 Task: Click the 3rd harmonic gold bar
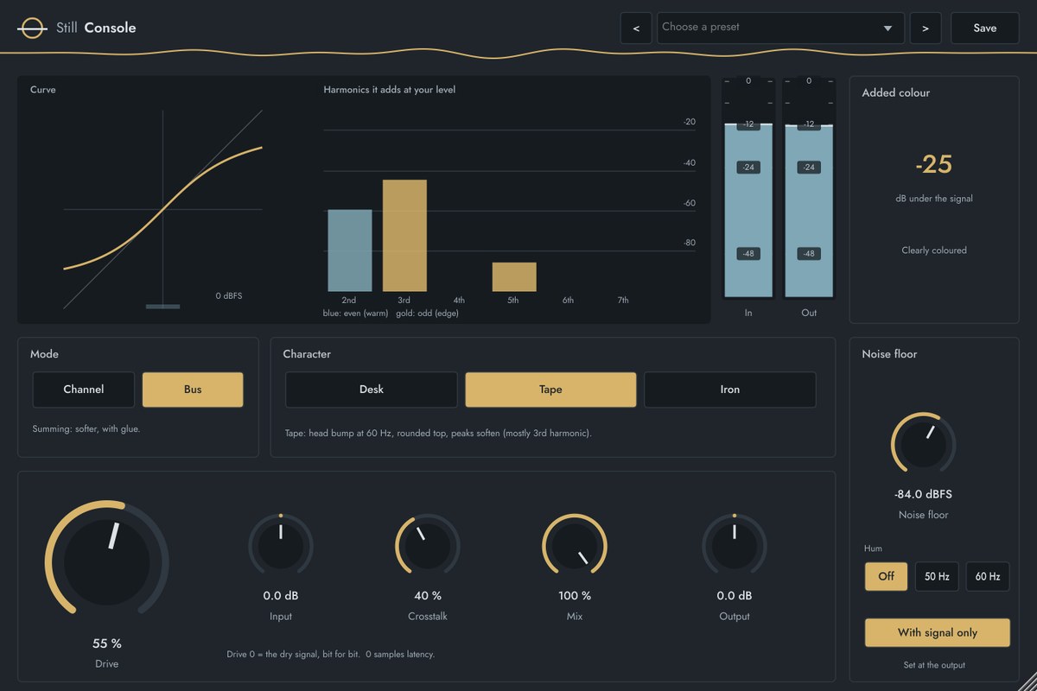[x=404, y=236]
